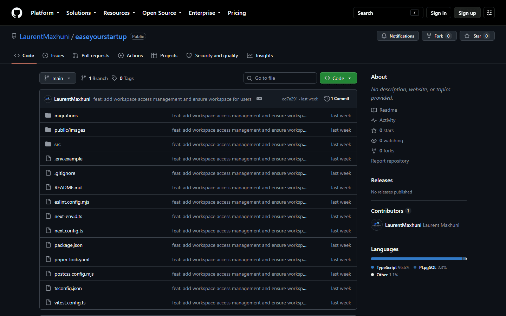Click the fork icon next to 0 forks
The width and height of the screenshot is (506, 316).
pos(374,151)
